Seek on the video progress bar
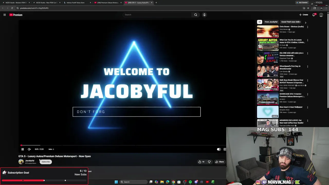This screenshot has height=185, width=329. pyautogui.click(x=123, y=145)
